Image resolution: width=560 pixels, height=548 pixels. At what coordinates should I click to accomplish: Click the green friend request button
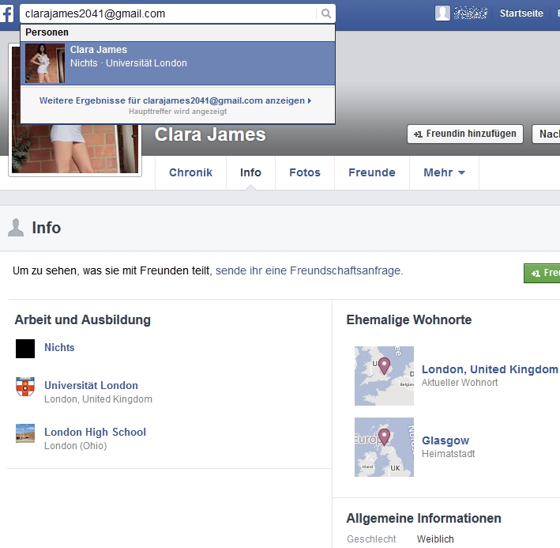(x=542, y=273)
